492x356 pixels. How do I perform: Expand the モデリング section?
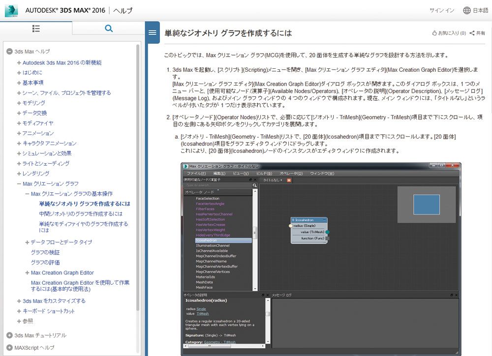[x=19, y=103]
